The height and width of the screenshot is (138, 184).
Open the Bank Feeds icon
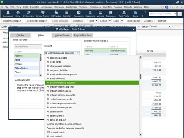[124, 14]
